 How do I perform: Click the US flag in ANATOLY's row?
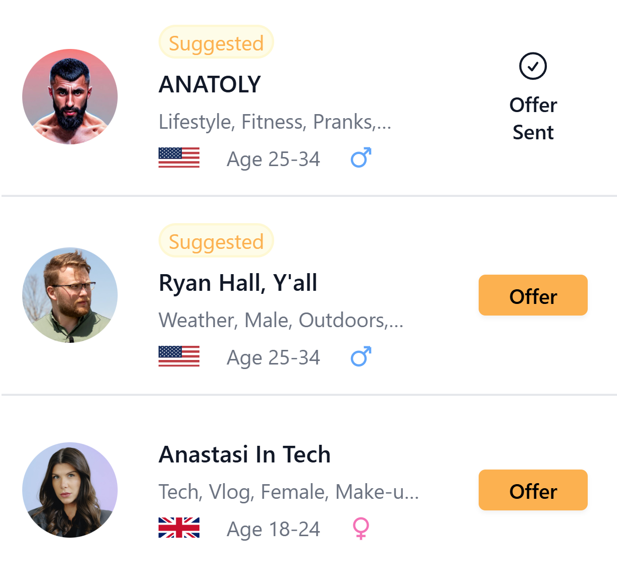179,158
